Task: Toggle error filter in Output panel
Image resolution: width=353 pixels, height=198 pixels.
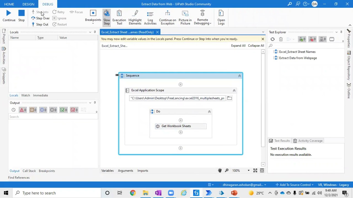Action: point(23,110)
